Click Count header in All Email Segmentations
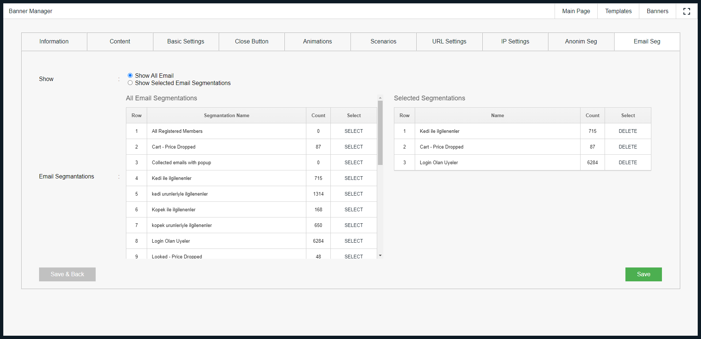 point(318,116)
